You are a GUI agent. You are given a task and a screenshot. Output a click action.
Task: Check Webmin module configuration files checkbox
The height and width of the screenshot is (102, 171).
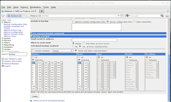73,22
